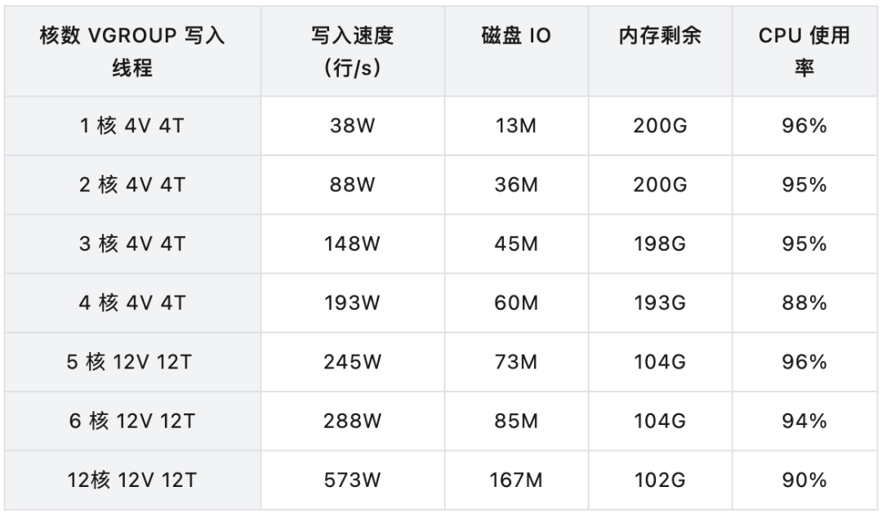Click the 167M disk IO cell
This screenshot has height=518, width=882.
516,480
